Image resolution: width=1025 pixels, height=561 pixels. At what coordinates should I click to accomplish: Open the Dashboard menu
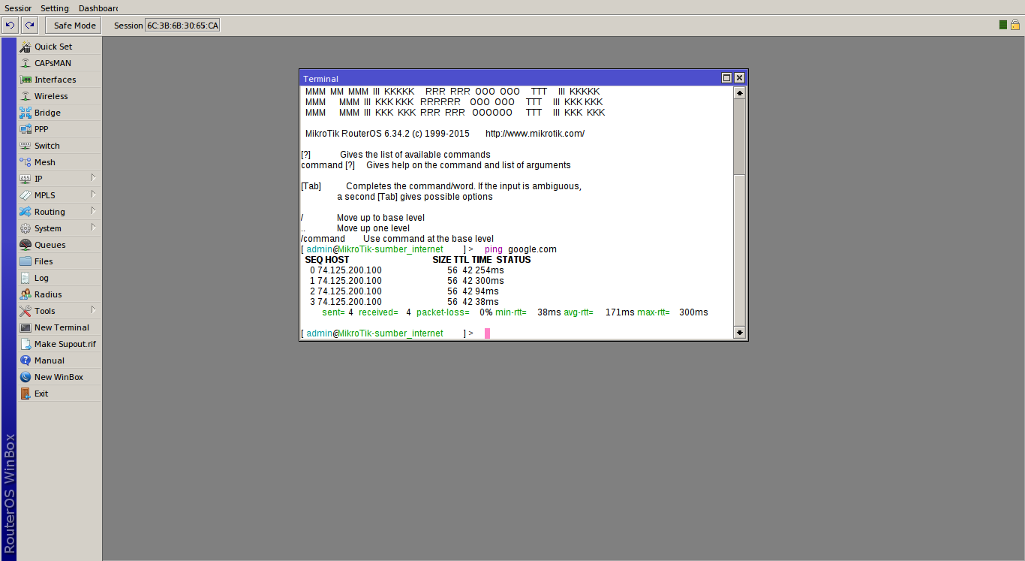pos(98,8)
